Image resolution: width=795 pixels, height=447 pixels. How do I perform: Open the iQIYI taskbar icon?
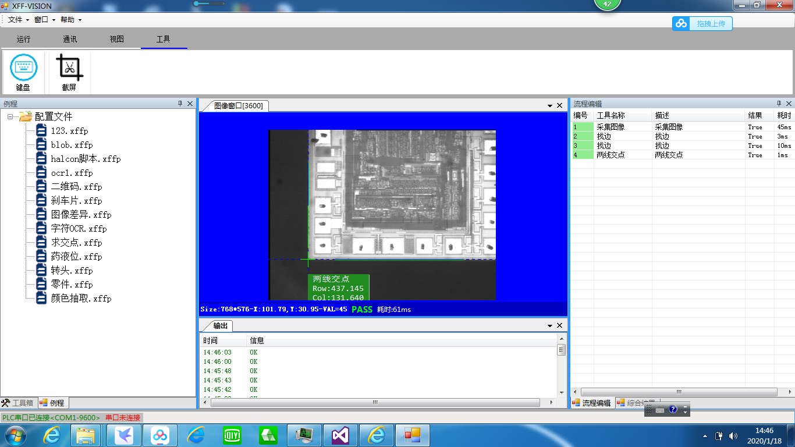pyautogui.click(x=232, y=435)
